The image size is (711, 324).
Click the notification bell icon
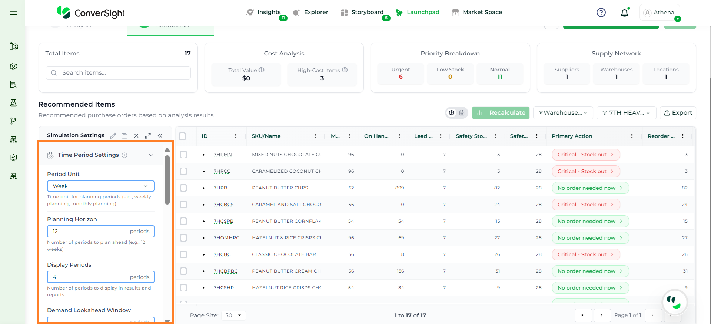click(x=624, y=13)
